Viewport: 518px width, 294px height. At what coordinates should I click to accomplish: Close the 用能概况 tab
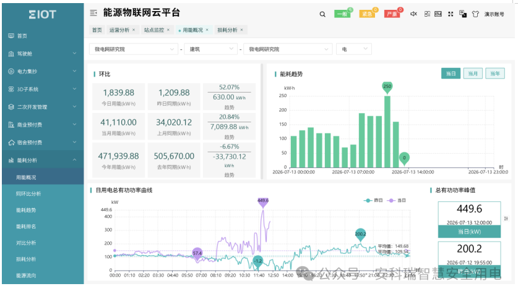207,30
